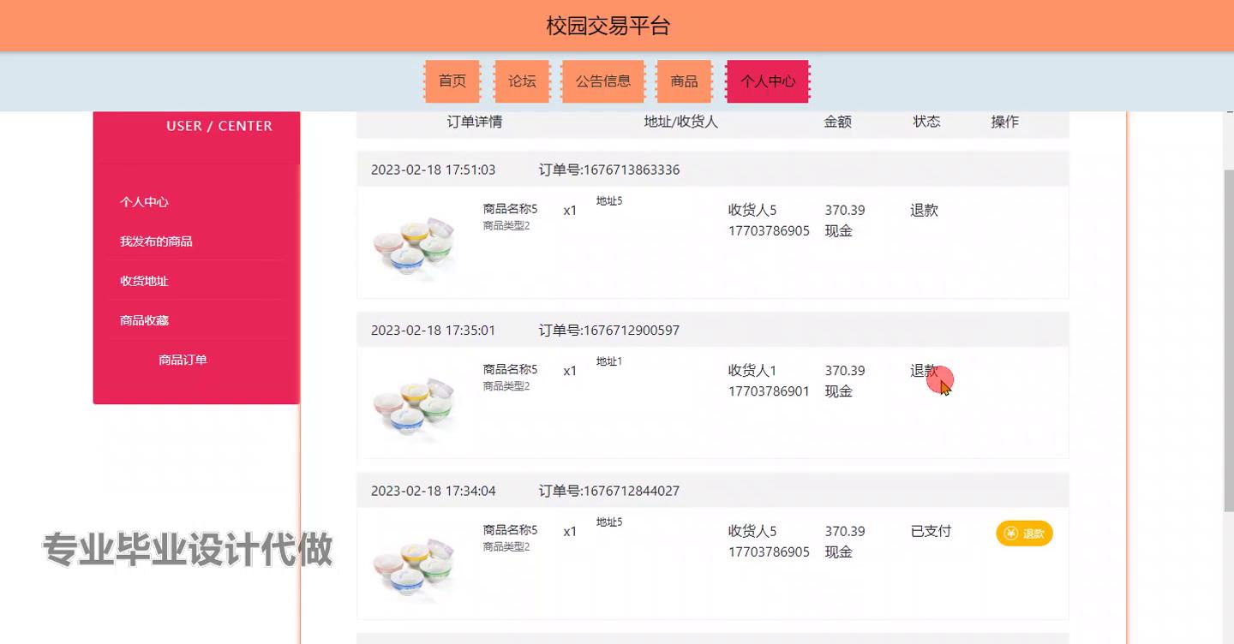Open the 首页 navigation tab
Screen dimensions: 1234x644
click(x=452, y=81)
